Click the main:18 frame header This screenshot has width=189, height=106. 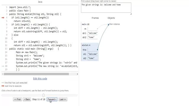86,24
